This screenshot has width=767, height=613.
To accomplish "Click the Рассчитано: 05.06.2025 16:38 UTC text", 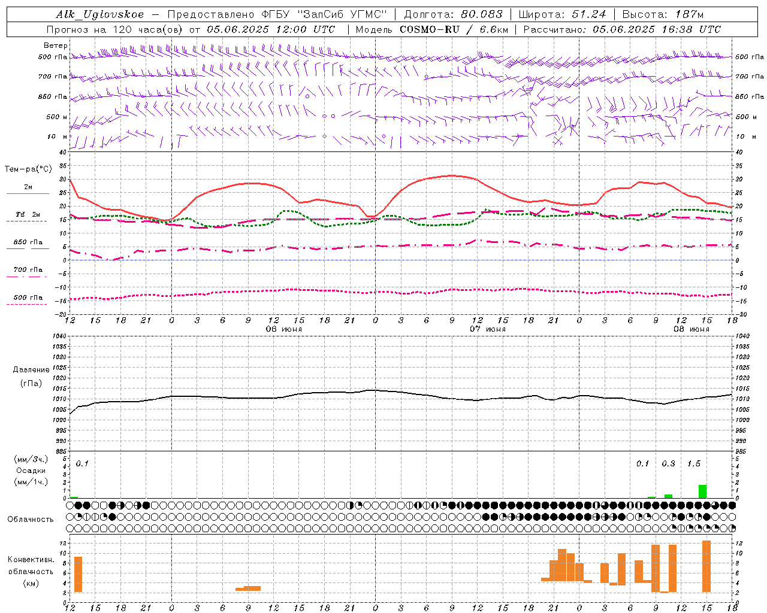I will coord(622,29).
